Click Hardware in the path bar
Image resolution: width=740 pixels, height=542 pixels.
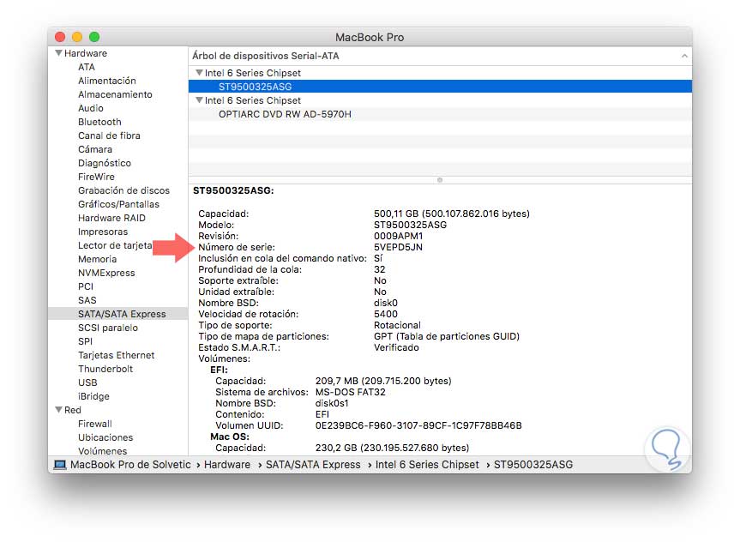(x=227, y=465)
